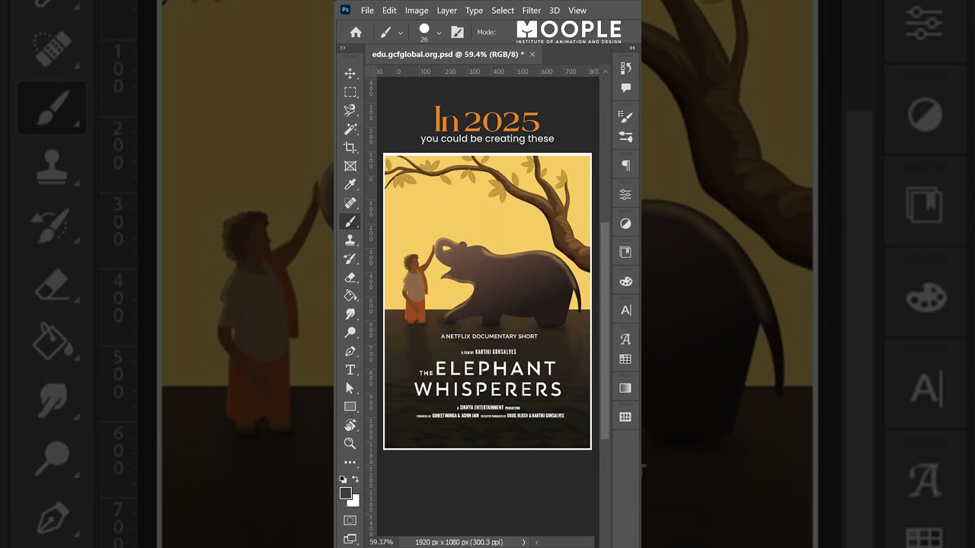Open the Select menu
Image resolution: width=975 pixels, height=548 pixels.
pos(503,11)
